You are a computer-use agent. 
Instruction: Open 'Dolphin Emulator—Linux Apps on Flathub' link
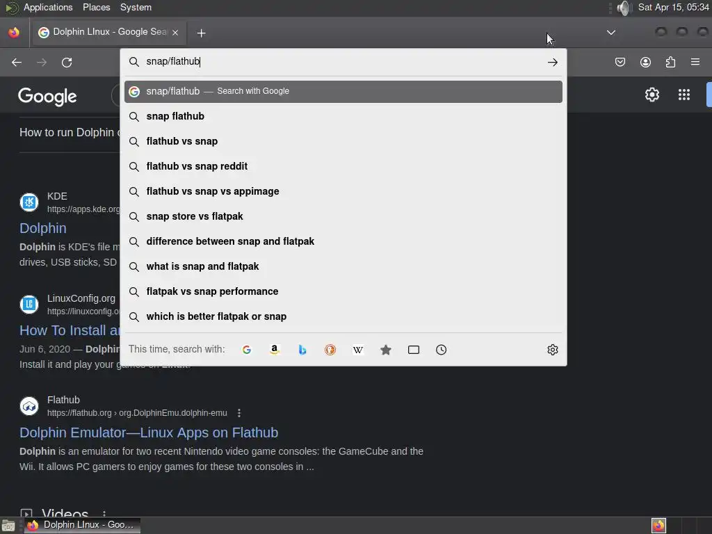tap(149, 432)
